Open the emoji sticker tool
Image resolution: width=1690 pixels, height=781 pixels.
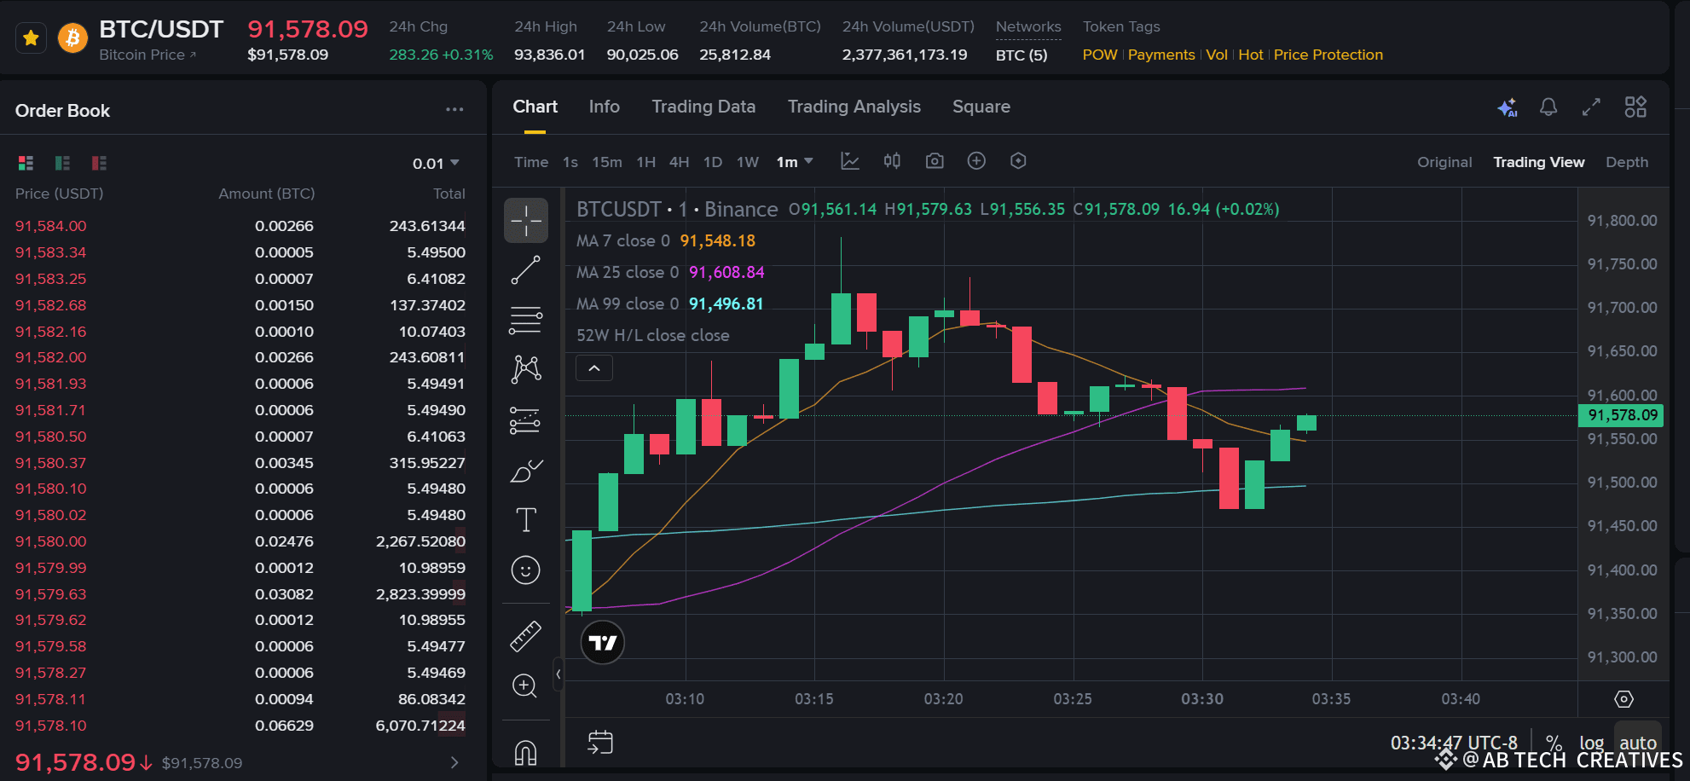pos(525,570)
